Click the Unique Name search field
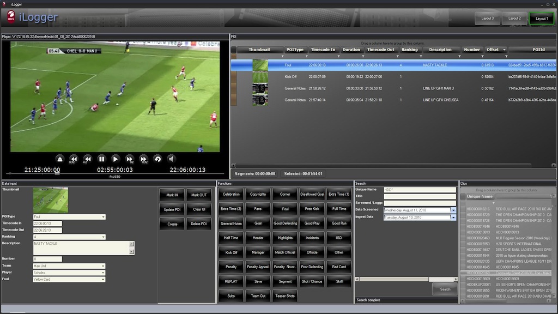This screenshot has width=558, height=314. (x=420, y=190)
